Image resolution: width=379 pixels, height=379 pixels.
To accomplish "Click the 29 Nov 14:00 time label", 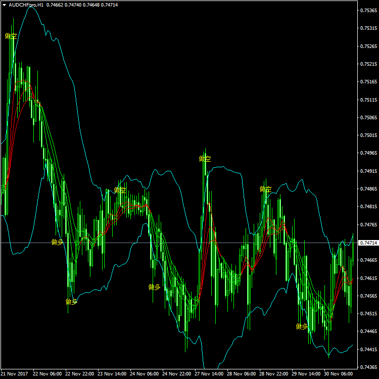I will pos(306,374).
